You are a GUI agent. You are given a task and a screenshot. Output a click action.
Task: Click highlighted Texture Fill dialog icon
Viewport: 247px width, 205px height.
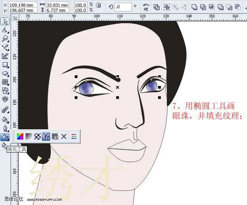46,136
